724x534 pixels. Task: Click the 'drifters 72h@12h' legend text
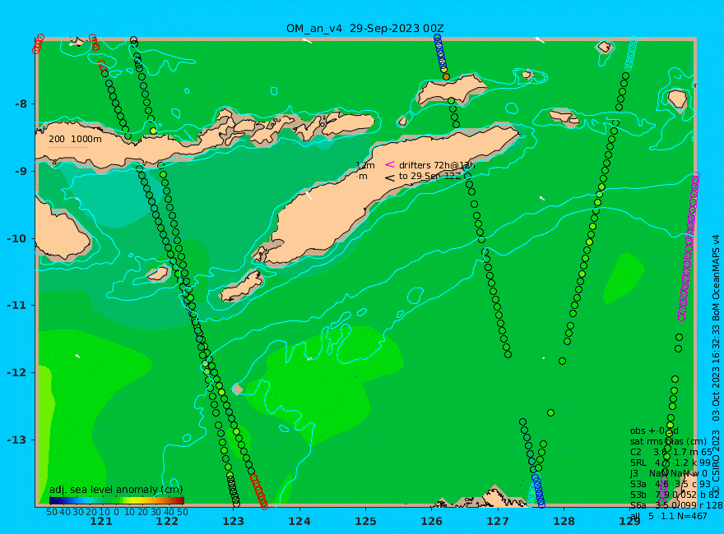437,165
